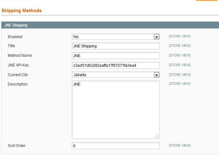Click [STORE VIEW] next to Sort Order

click(x=180, y=146)
